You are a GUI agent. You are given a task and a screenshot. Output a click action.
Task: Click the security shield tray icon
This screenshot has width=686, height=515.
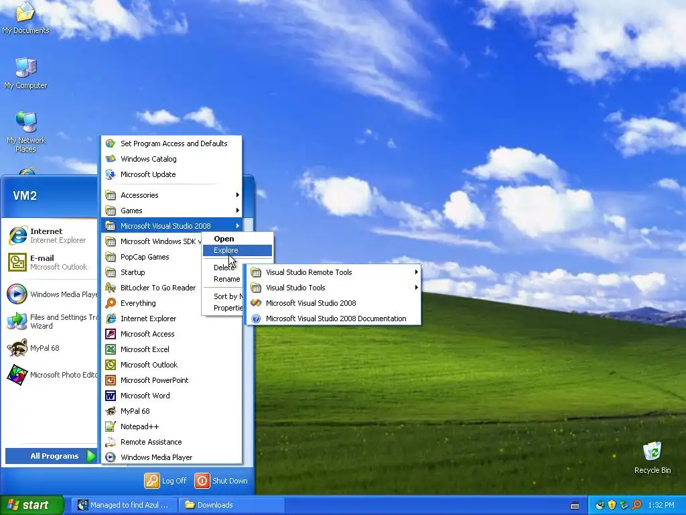click(612, 505)
